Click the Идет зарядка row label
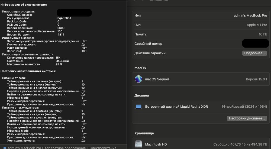The height and width of the screenshot is (149, 271). (17, 48)
